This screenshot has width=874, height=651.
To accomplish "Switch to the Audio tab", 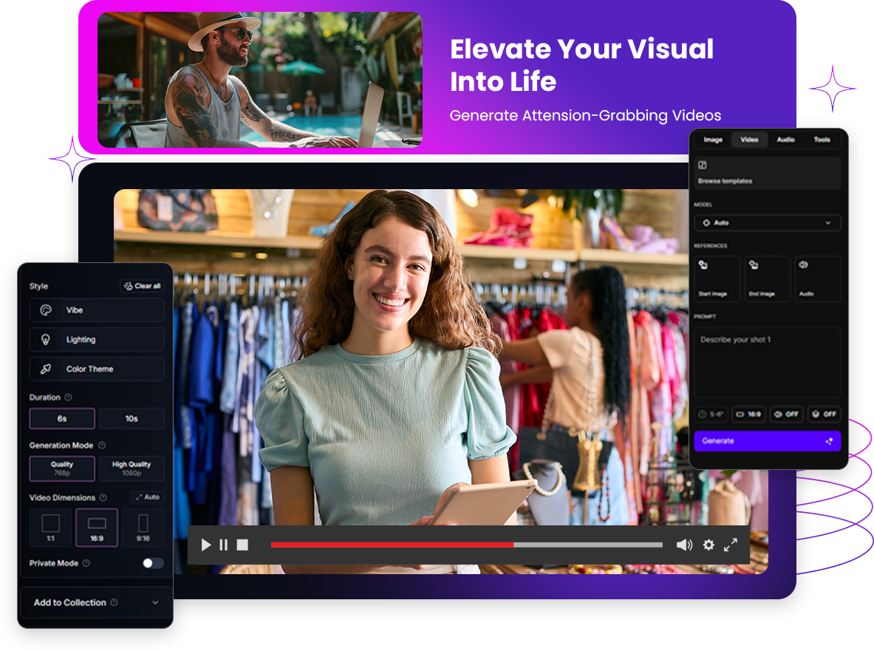I will pos(785,140).
